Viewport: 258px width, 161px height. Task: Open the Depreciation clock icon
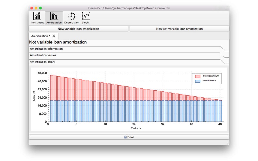[72, 18]
